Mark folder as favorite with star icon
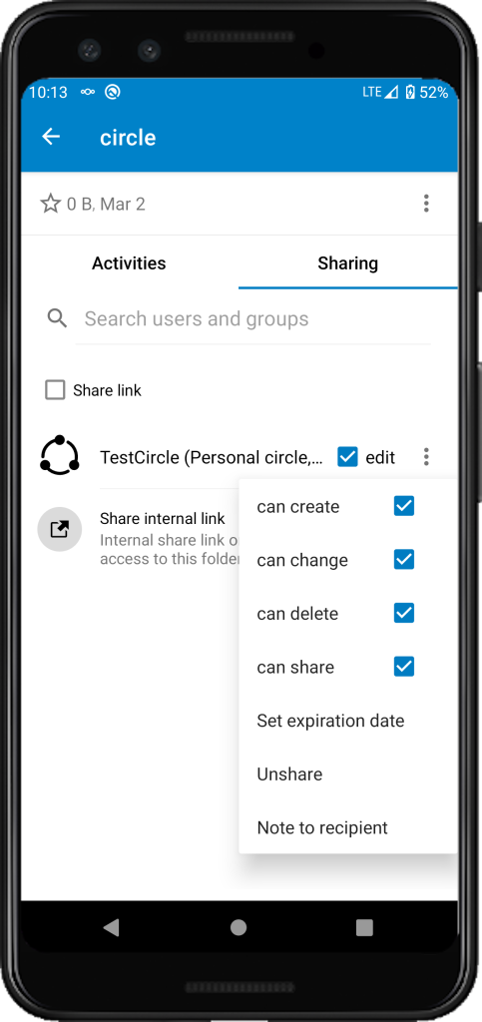Viewport: 482px width, 1022px height. click(x=50, y=204)
